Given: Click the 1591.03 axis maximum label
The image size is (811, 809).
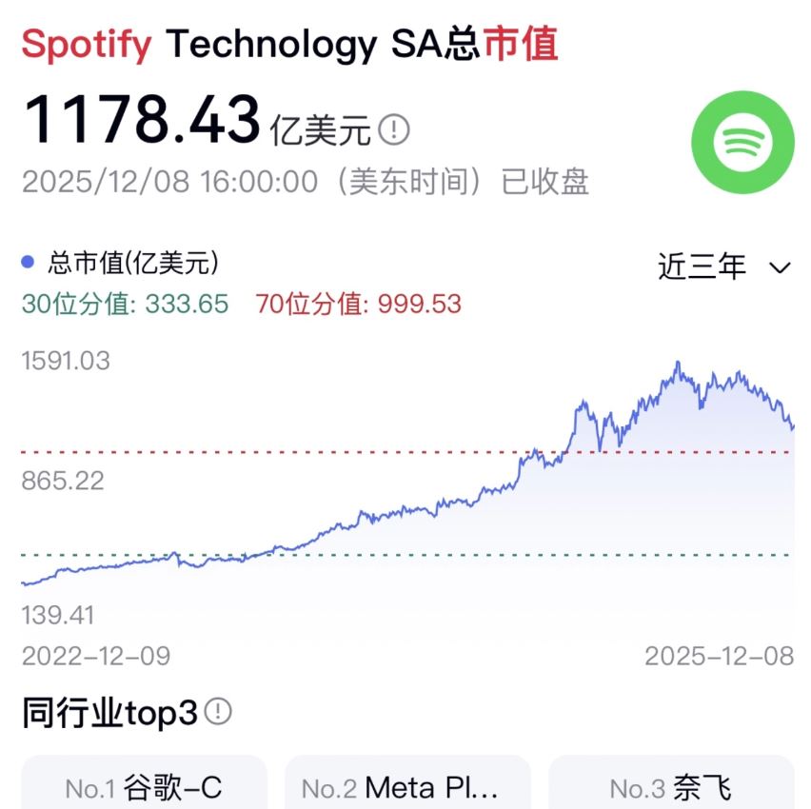Looking at the screenshot, I should (66, 361).
